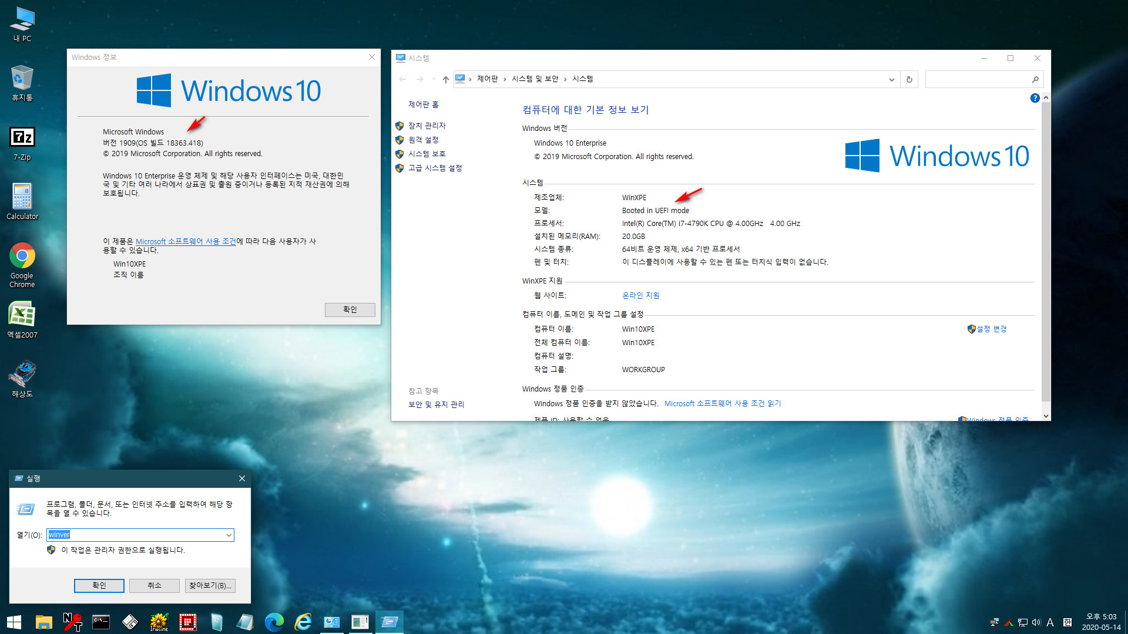Go back in the 시스템 window
The height and width of the screenshot is (634, 1128).
click(402, 79)
